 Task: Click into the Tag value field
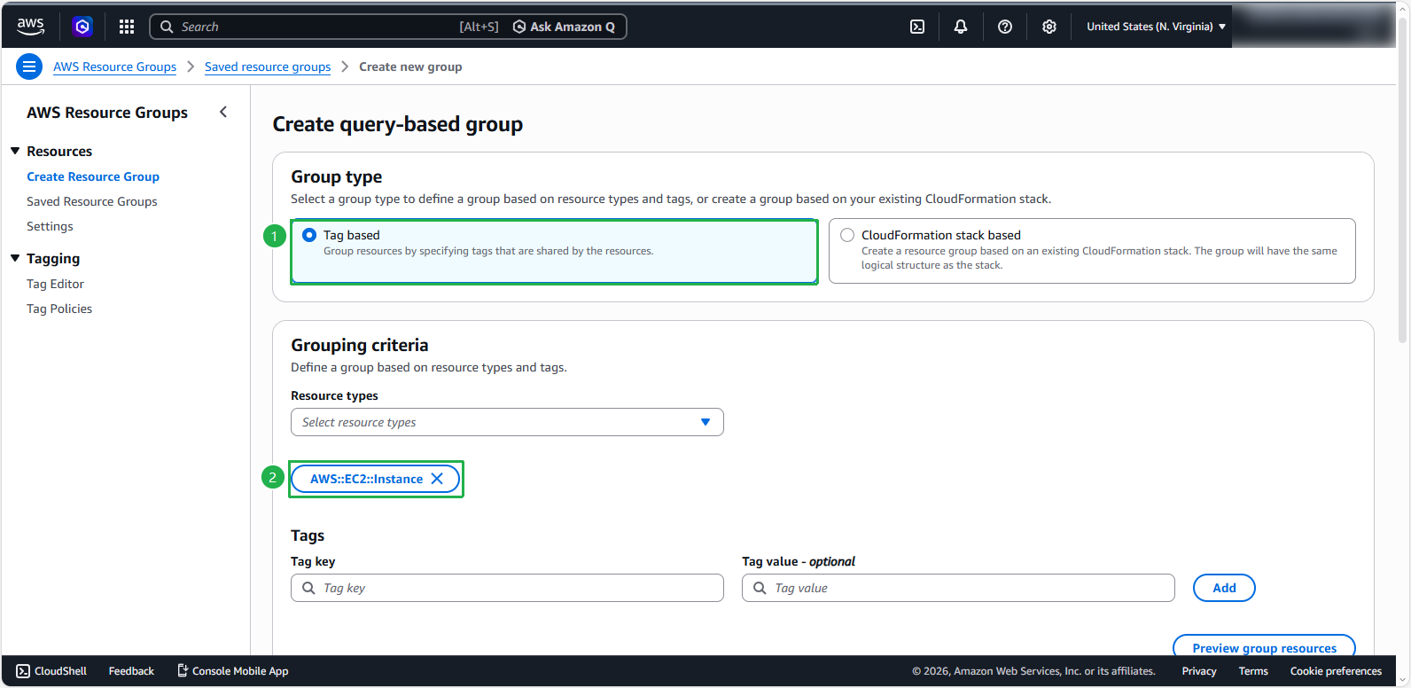[958, 588]
